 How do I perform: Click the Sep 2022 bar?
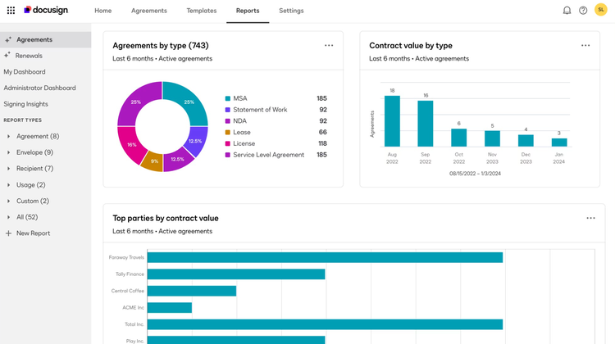point(425,124)
